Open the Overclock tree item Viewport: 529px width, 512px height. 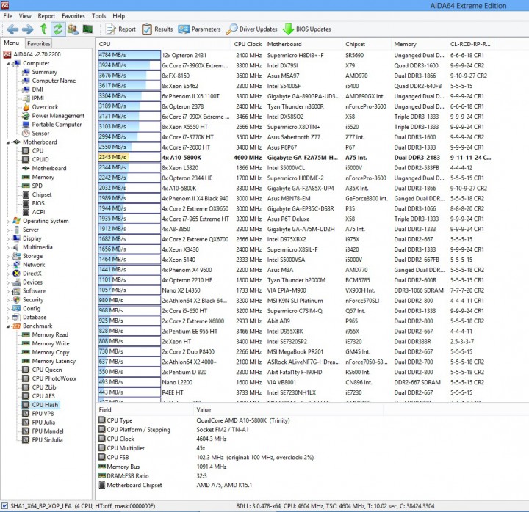click(40, 107)
